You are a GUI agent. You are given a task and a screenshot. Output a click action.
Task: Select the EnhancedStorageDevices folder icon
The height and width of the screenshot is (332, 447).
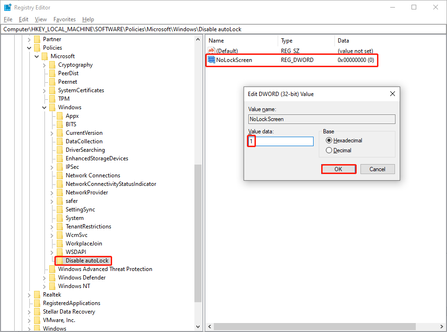pos(60,158)
